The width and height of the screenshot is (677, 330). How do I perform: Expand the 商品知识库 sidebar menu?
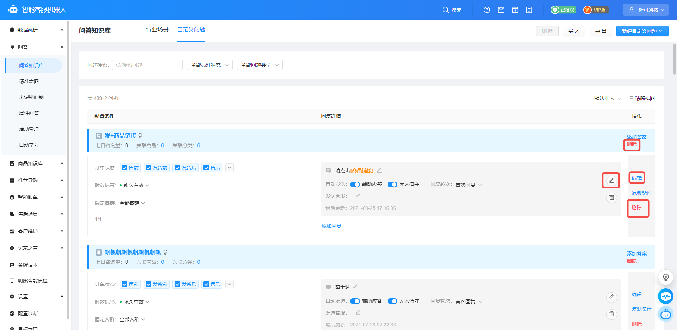[37, 163]
